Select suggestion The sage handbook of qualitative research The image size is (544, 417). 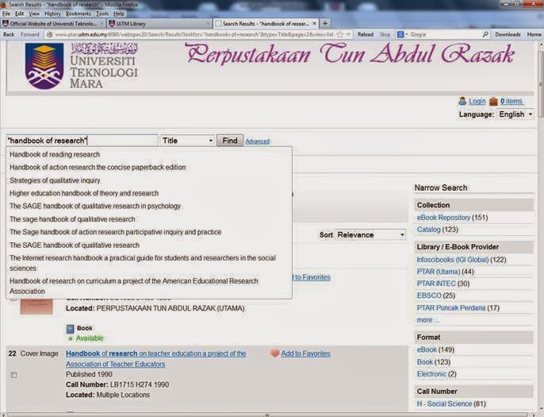click(149, 219)
